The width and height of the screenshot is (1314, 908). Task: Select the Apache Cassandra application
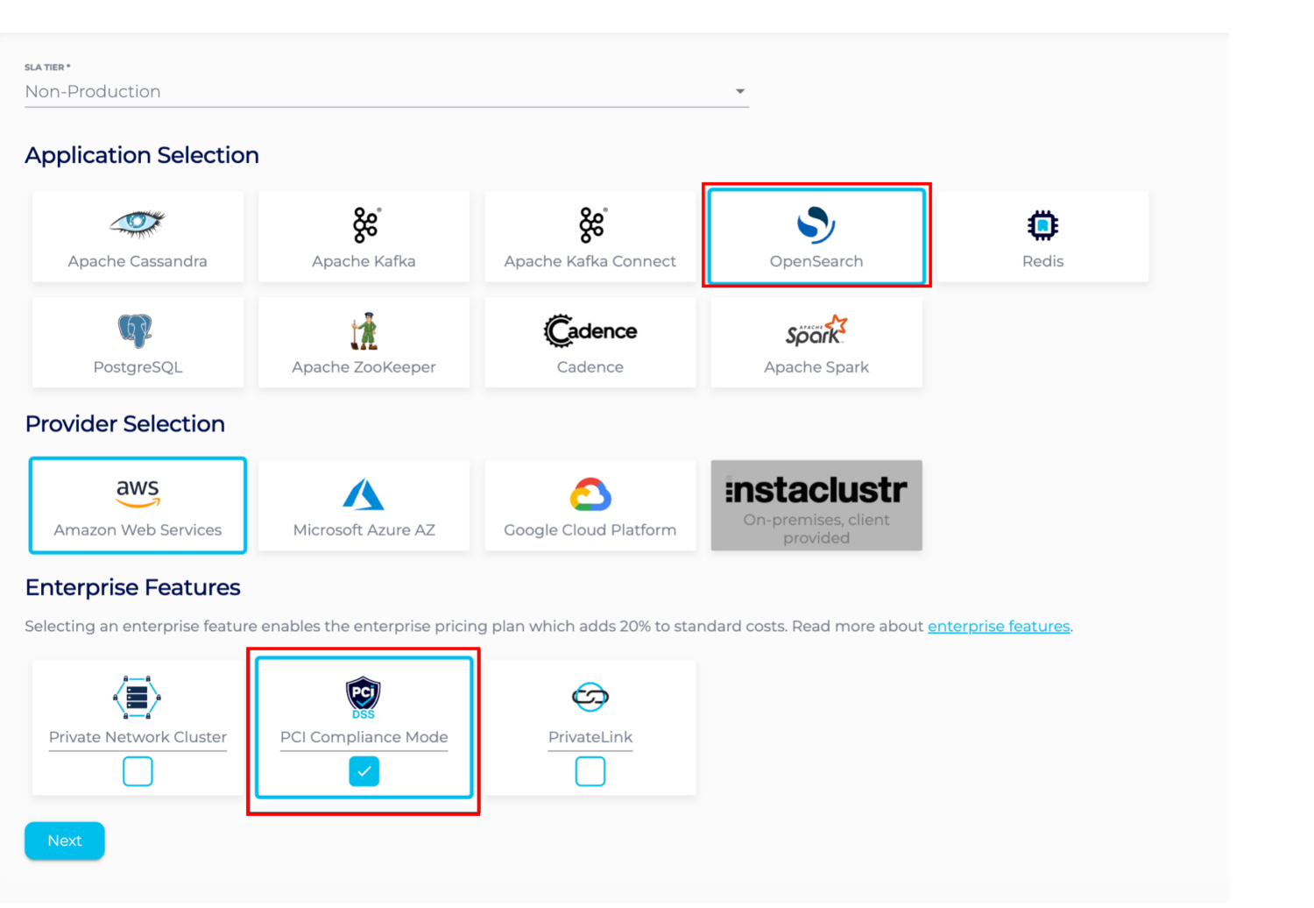(x=138, y=237)
